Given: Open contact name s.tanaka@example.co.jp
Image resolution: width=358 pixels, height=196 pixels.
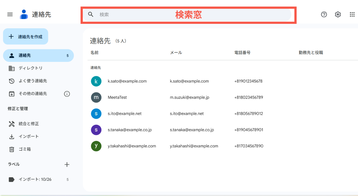Looking at the screenshot, I should tap(130, 130).
